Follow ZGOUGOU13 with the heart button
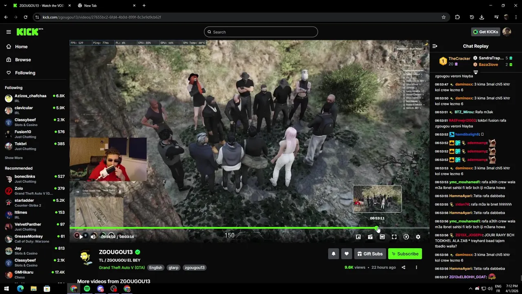Image resolution: width=522 pixels, height=294 pixels. click(347, 254)
